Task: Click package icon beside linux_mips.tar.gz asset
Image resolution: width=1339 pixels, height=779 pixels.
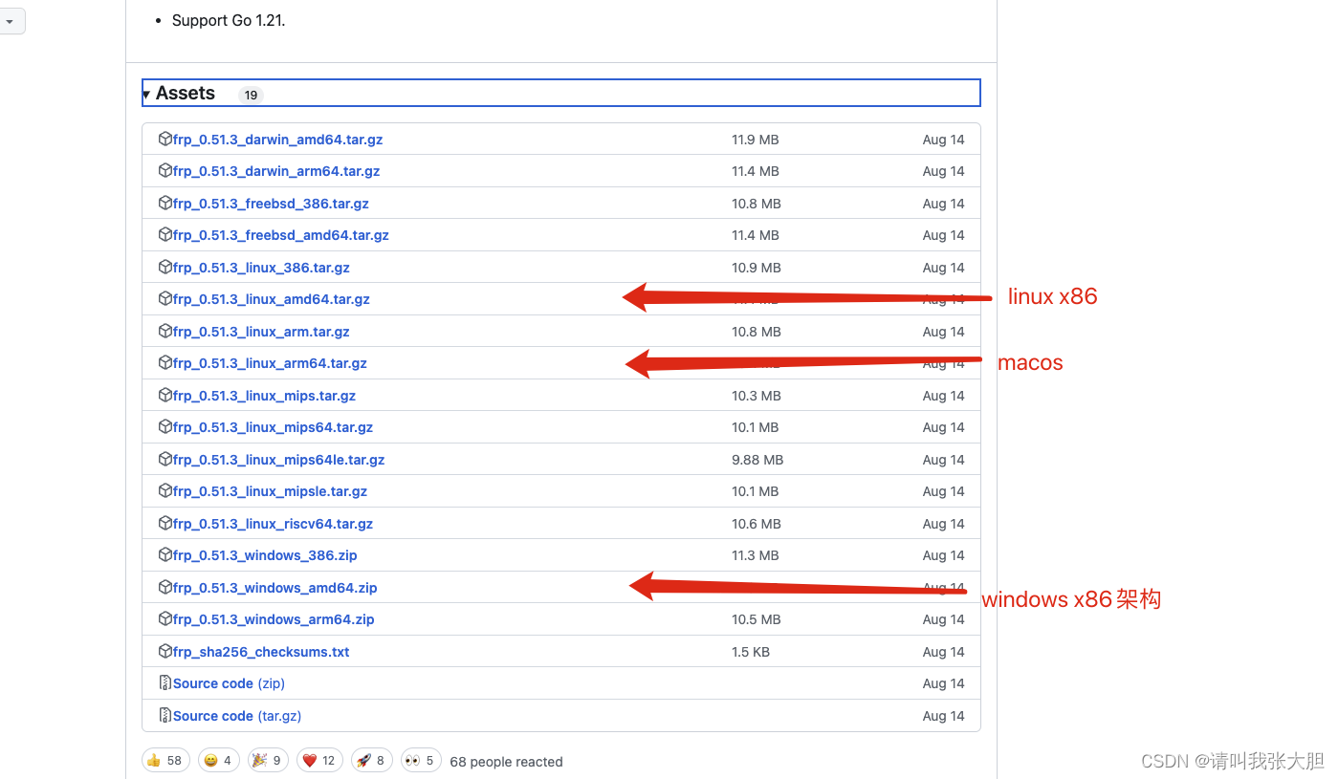Action: [165, 396]
